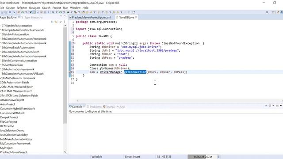The image size is (283, 159).
Task: Click the line 15 marker in editor gutter
Action: point(70,72)
